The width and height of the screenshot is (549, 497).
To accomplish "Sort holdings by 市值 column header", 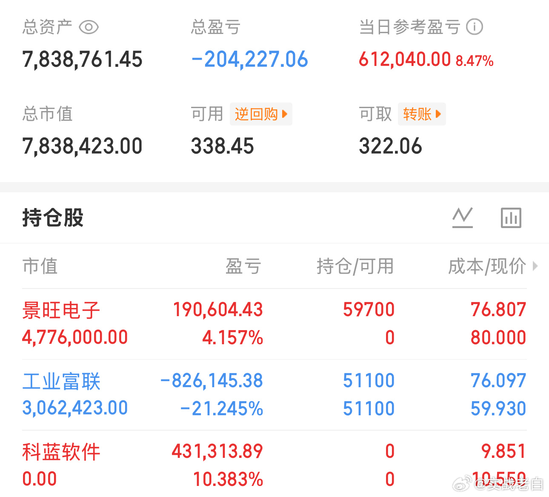I will tap(40, 266).
